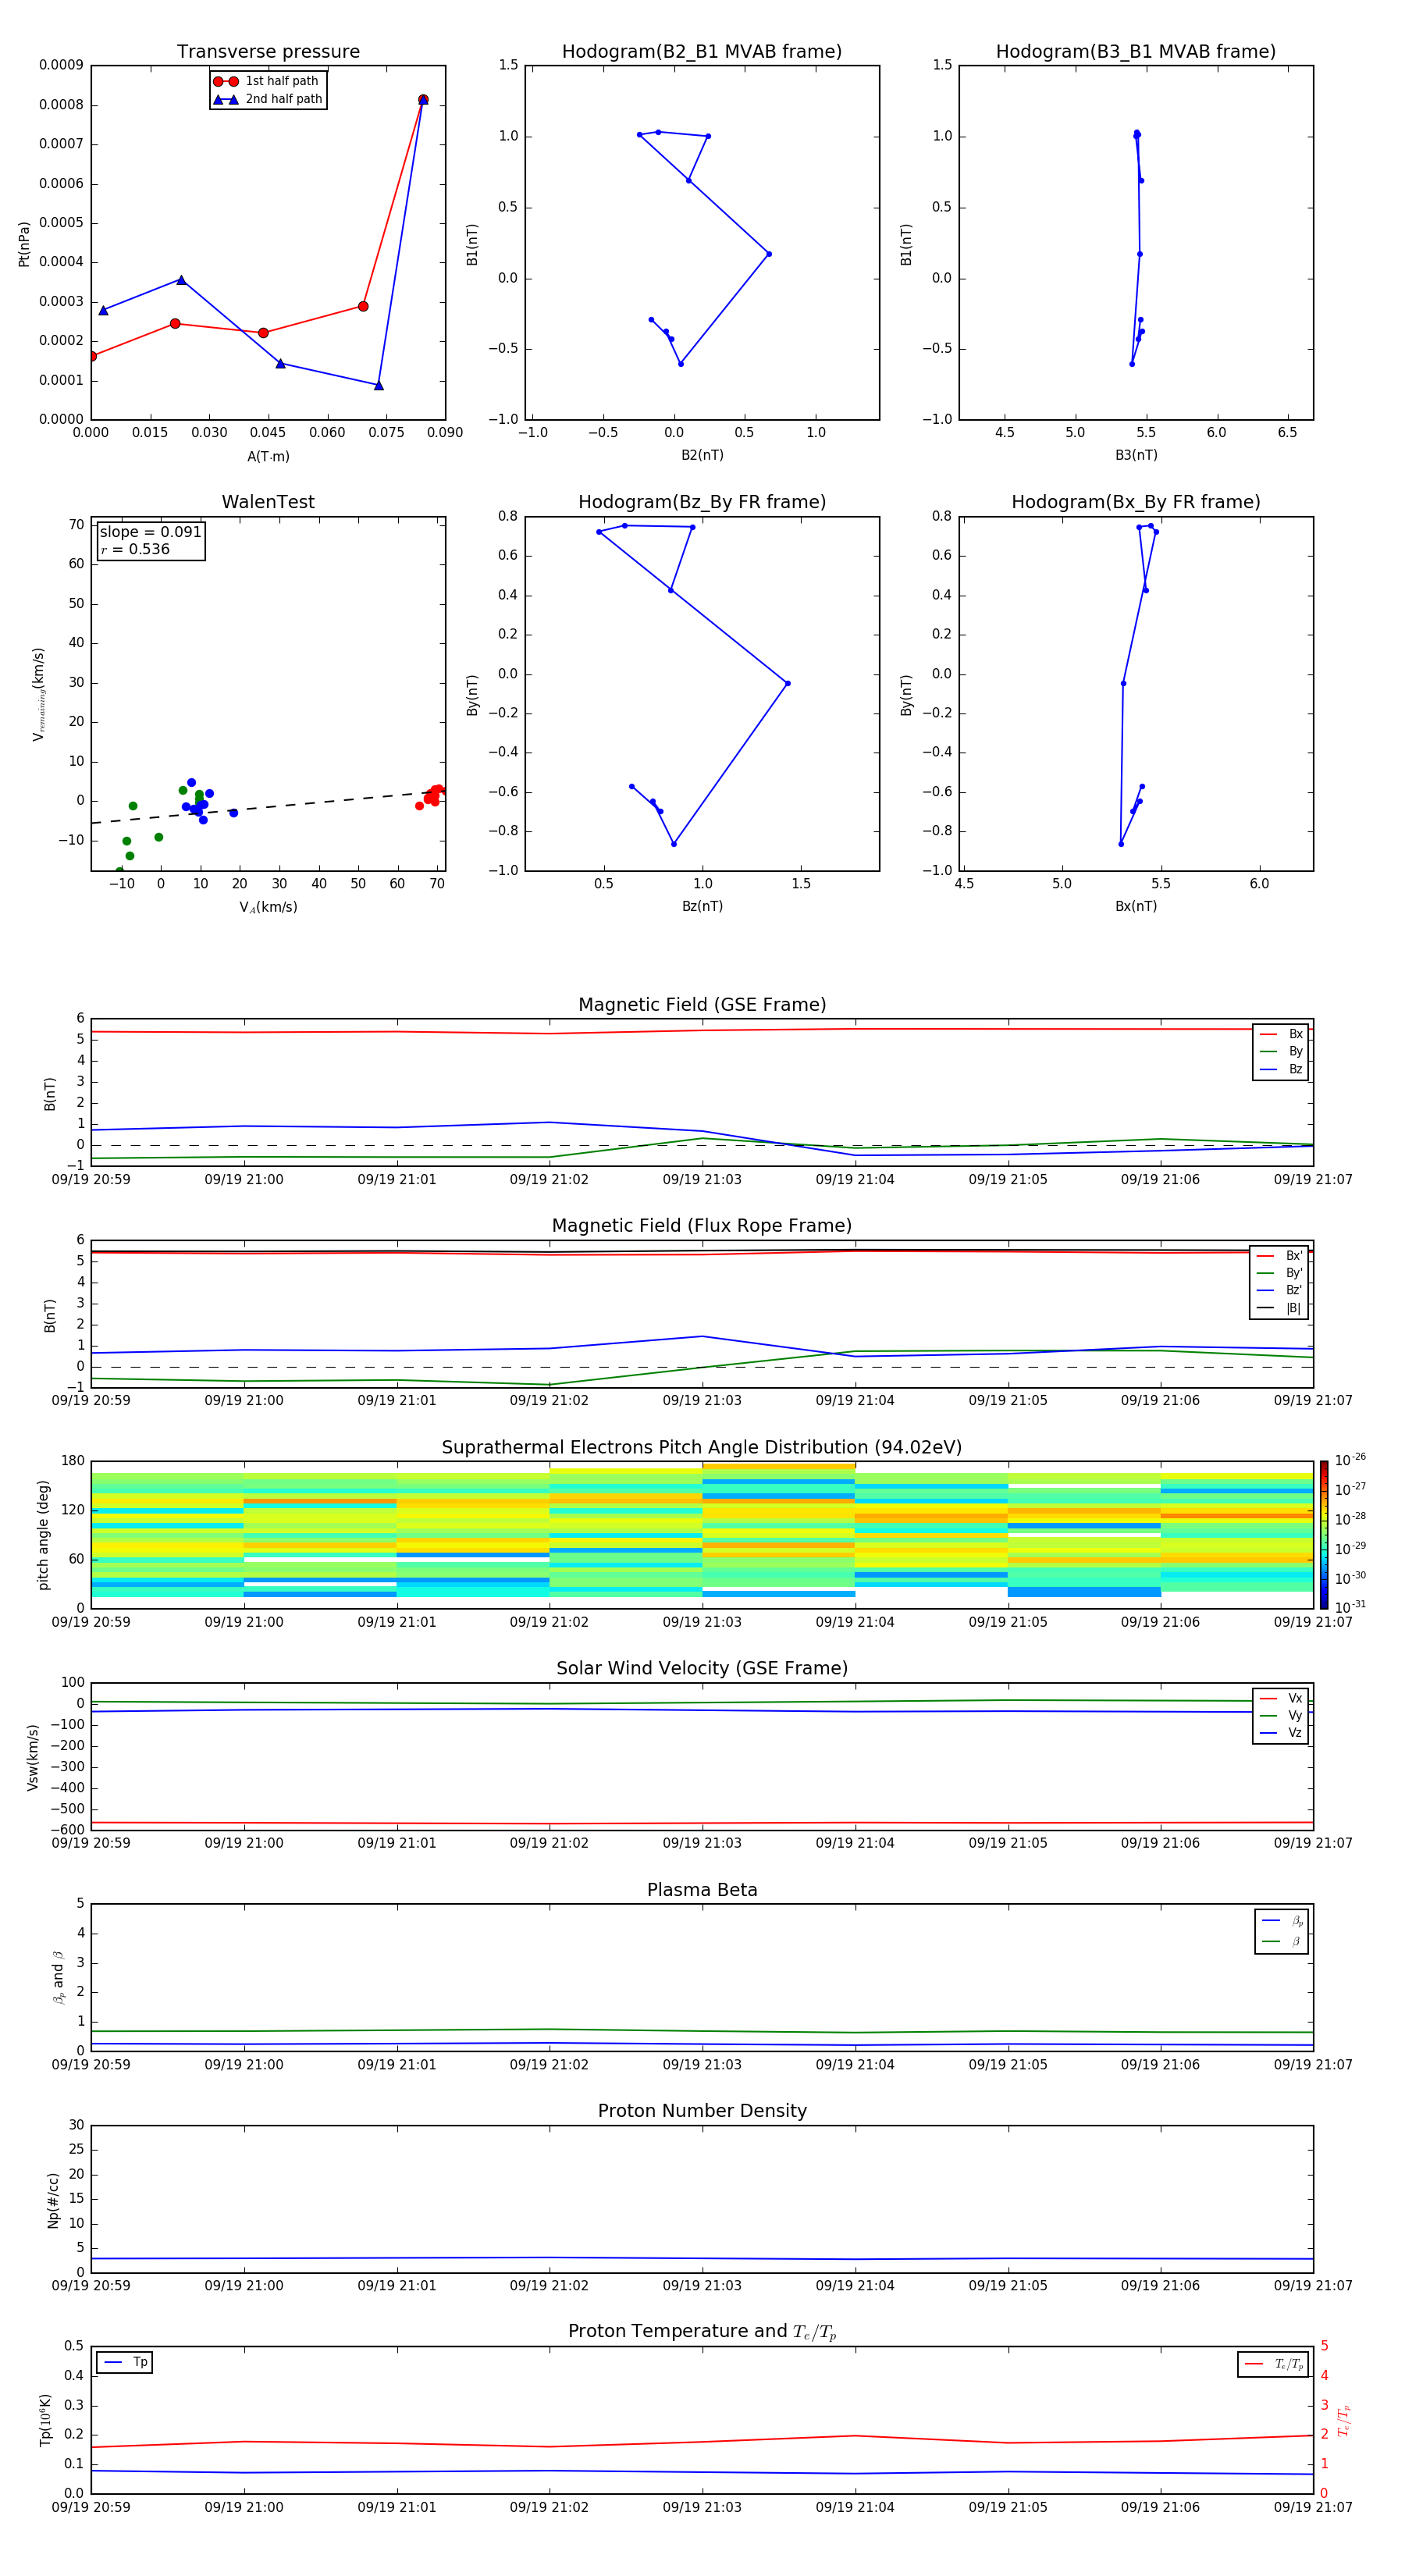The height and width of the screenshot is (2576, 1405).
Task: Click the pitch angle intensity colorbar
Action: pyautogui.click(x=1324, y=1534)
